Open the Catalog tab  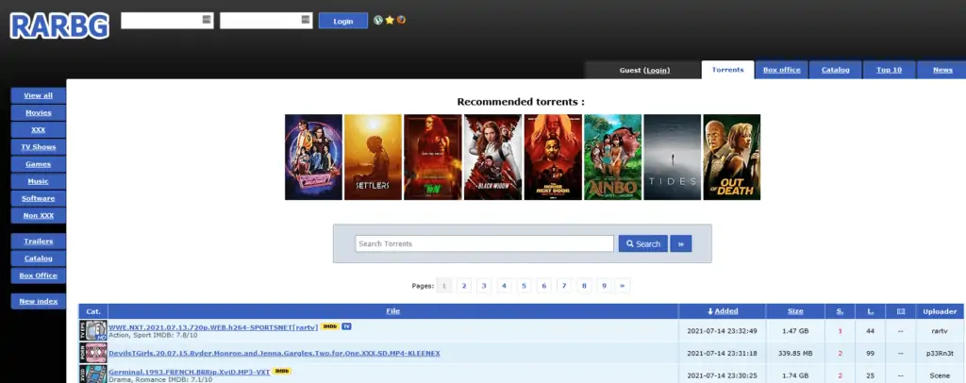click(x=836, y=70)
